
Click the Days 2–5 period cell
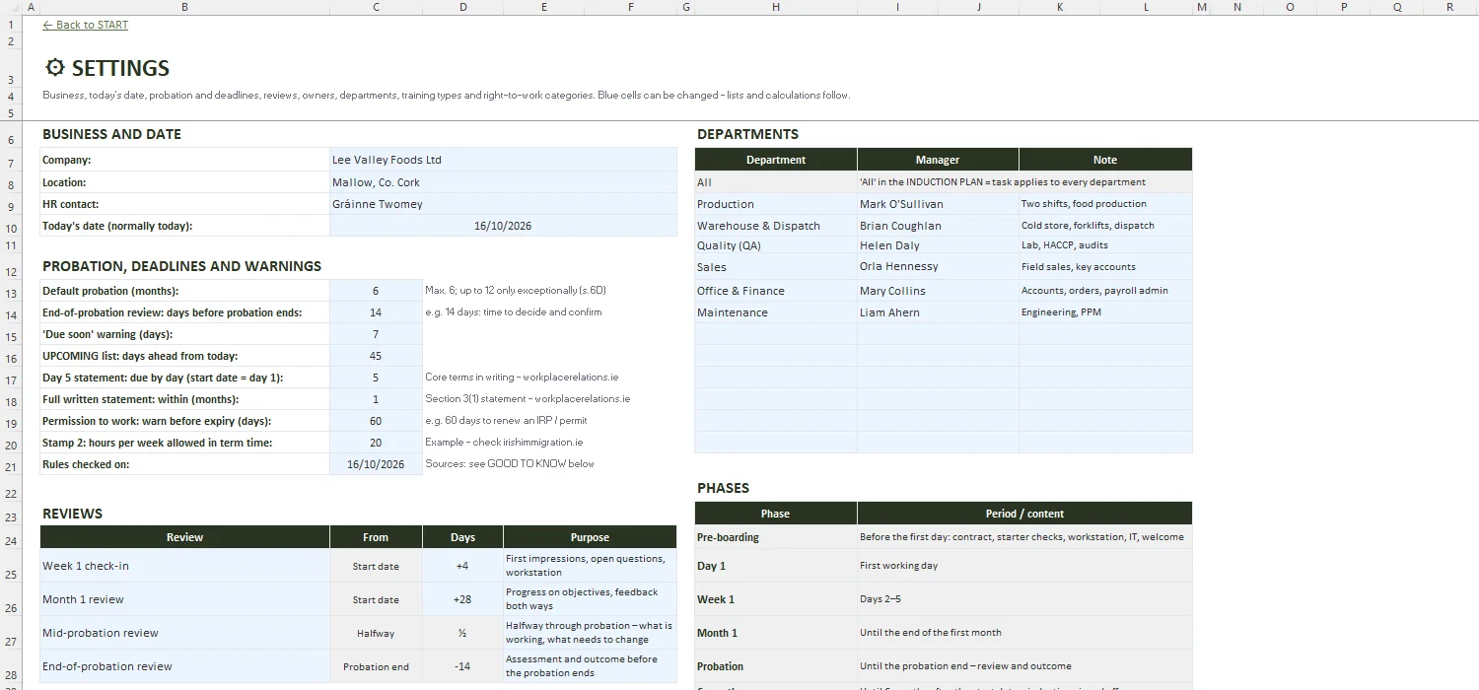[x=1024, y=599]
